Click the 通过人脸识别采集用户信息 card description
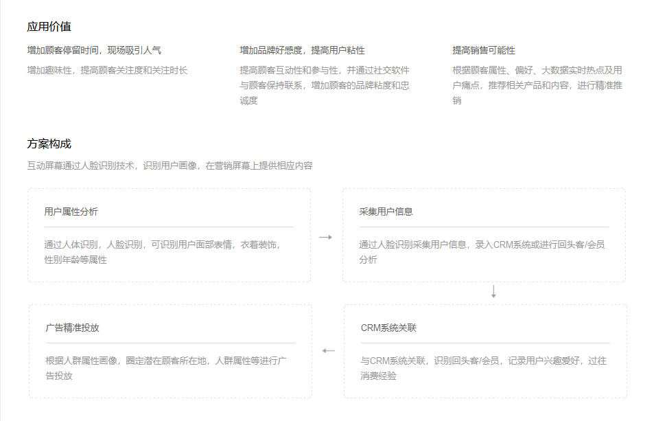654x421 pixels. (x=481, y=252)
